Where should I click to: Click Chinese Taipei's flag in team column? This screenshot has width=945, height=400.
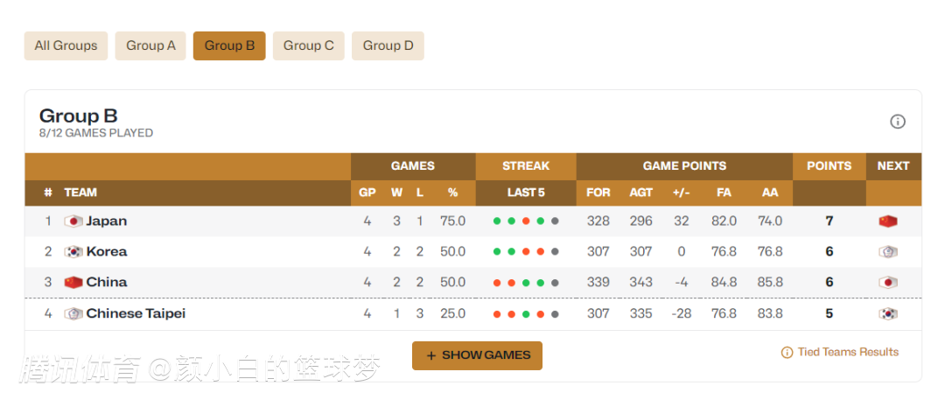pyautogui.click(x=73, y=313)
